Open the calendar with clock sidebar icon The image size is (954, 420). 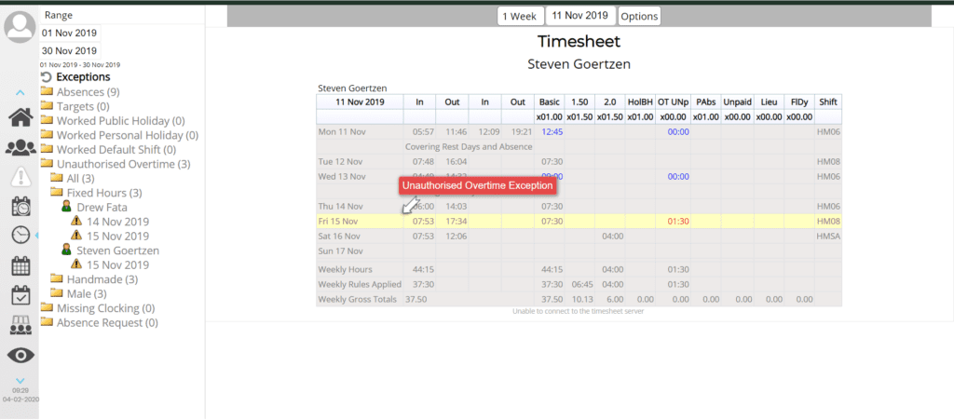tap(20, 206)
